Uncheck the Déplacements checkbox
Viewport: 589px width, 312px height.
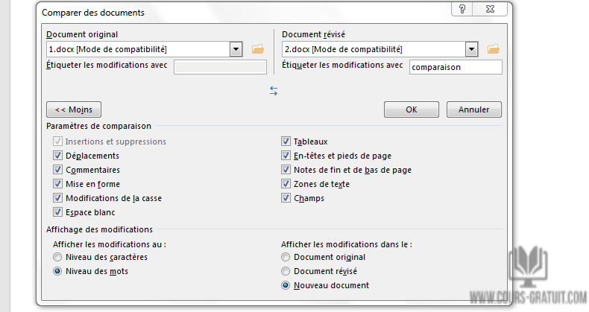[x=57, y=156]
